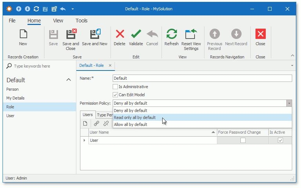Click the green Validate checkmark icon
Viewport: 301px width, 188px height.
pyautogui.click(x=136, y=35)
